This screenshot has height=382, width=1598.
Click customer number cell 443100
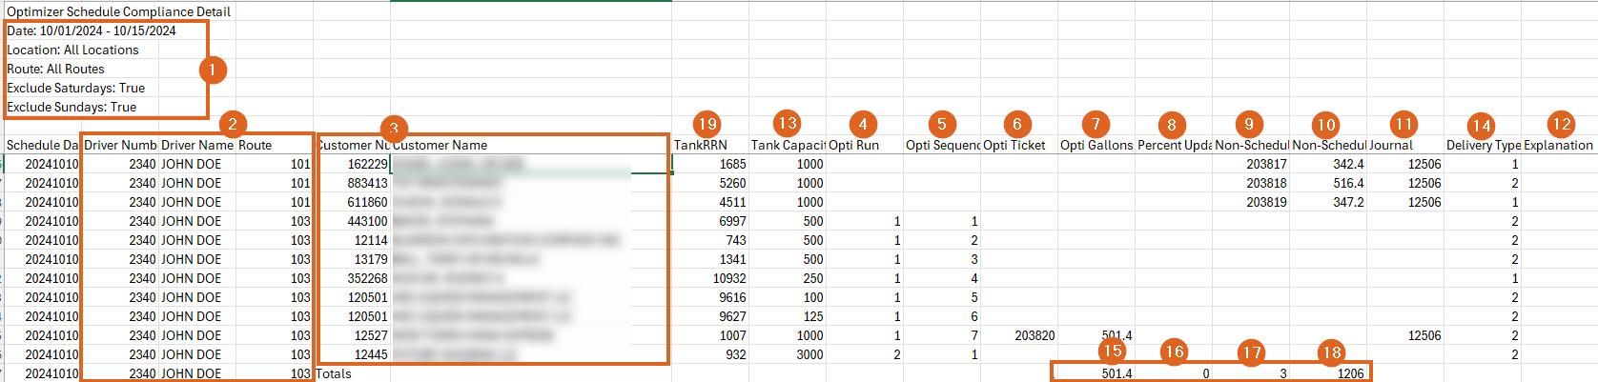353,221
